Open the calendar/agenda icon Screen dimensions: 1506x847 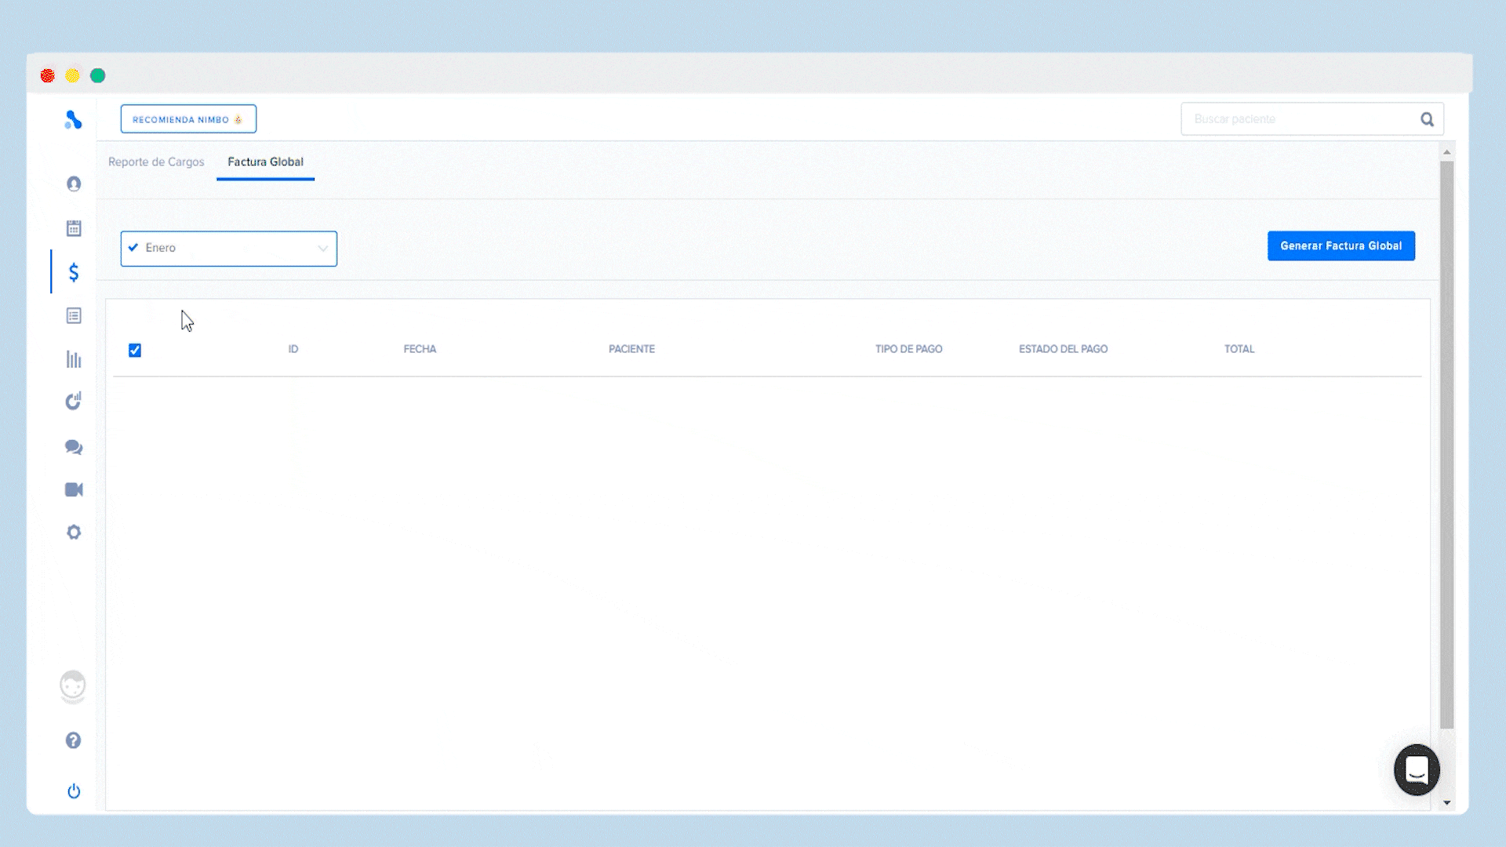[73, 228]
